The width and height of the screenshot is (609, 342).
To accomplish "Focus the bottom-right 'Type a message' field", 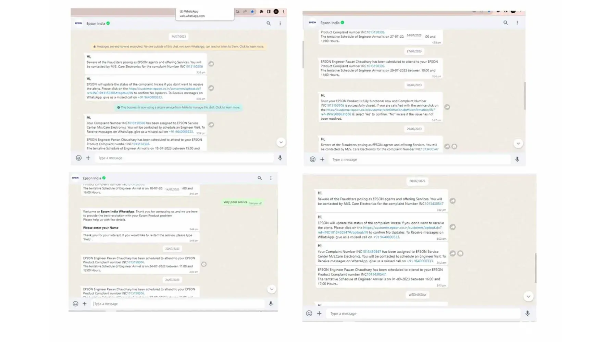I will (423, 313).
